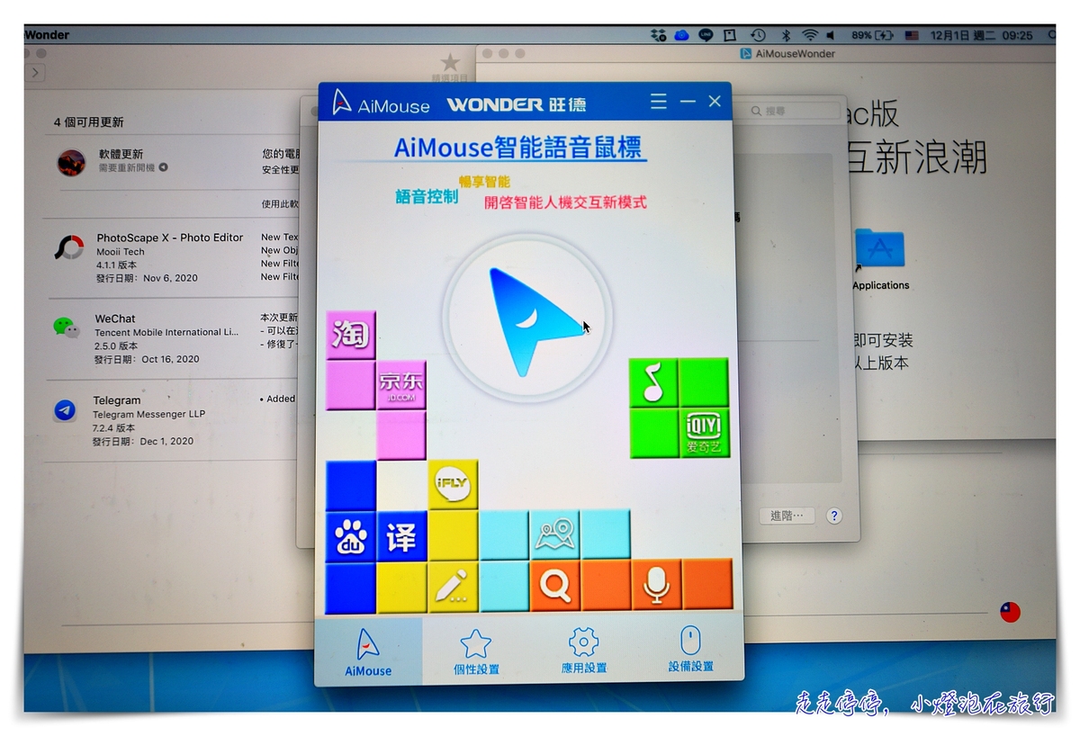Click the "2.5.0 版本" version text
Image resolution: width=1080 pixels, height=736 pixels.
click(116, 346)
